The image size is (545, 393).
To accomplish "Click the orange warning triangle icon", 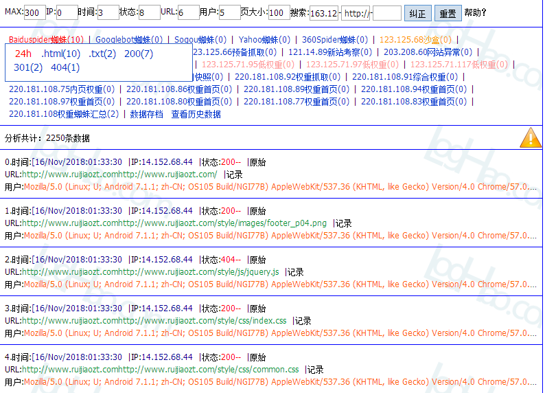I will [531, 138].
